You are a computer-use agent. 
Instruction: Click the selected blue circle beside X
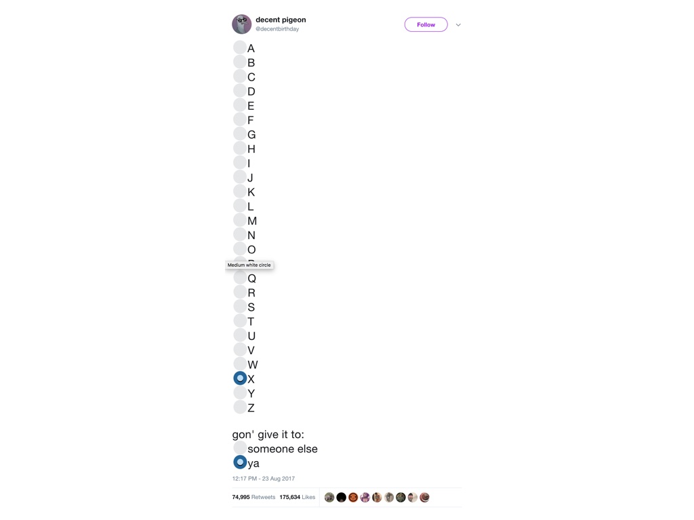pos(240,378)
